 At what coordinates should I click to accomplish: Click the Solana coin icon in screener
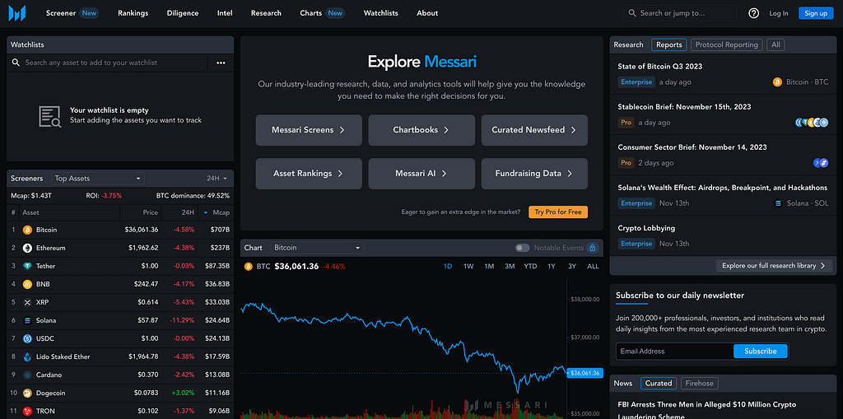pyautogui.click(x=27, y=320)
